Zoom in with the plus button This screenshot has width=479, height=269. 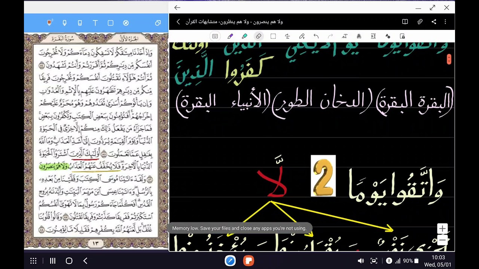tap(442, 228)
